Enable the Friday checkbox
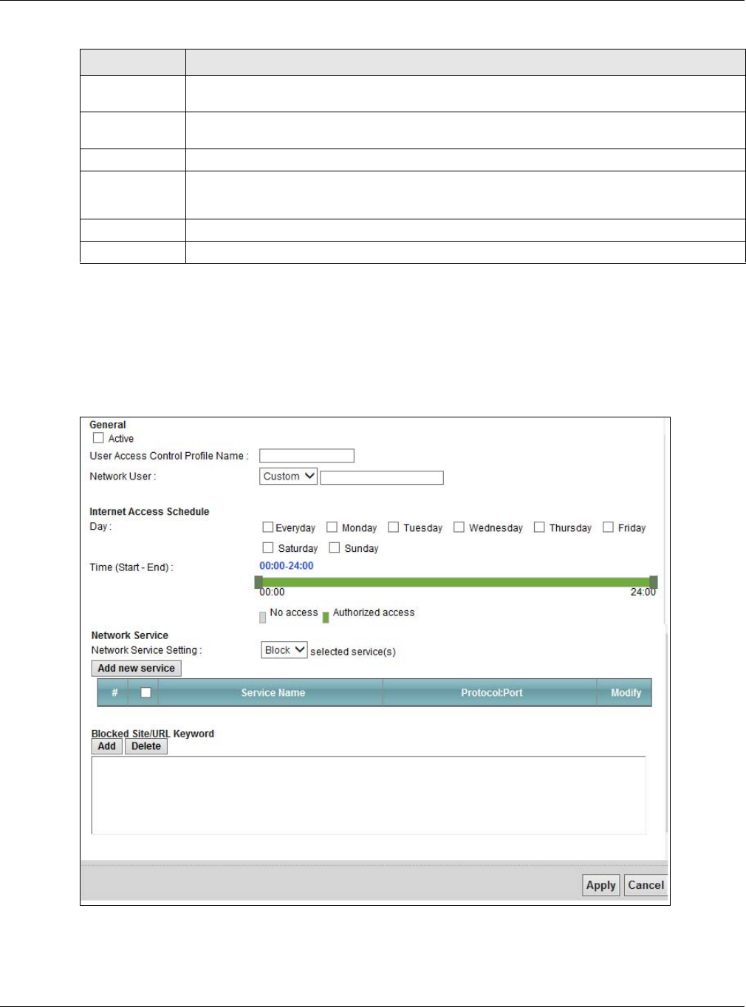 (608, 528)
